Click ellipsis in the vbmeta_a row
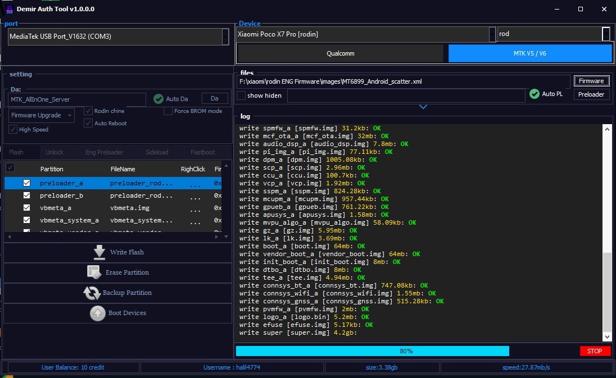The width and height of the screenshot is (616, 378). [195, 210]
